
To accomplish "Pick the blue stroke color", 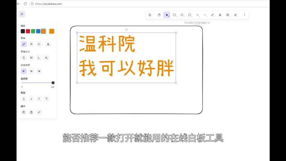I will point(38,31).
